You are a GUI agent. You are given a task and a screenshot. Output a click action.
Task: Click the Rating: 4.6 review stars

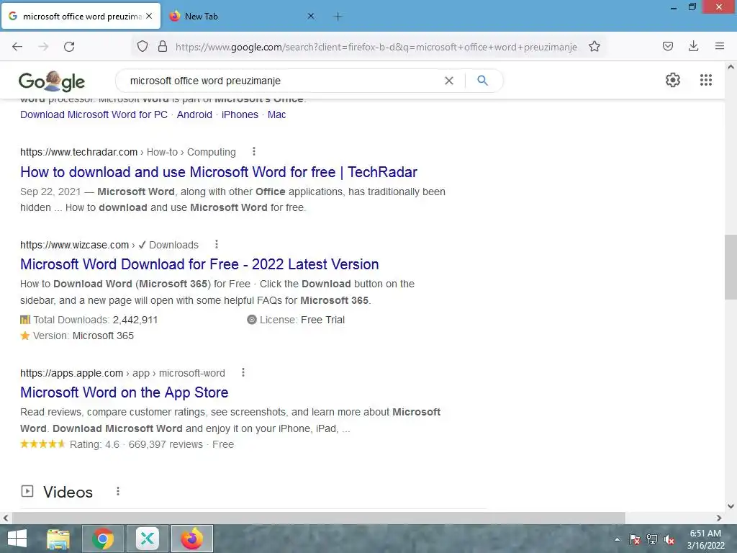tap(42, 444)
